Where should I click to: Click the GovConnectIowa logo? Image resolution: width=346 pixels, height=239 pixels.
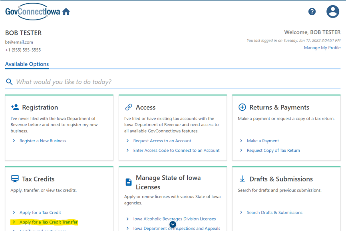tap(32, 12)
